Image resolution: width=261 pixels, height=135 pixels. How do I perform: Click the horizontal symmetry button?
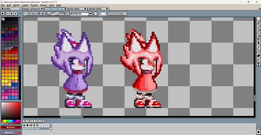[x=110, y=14]
